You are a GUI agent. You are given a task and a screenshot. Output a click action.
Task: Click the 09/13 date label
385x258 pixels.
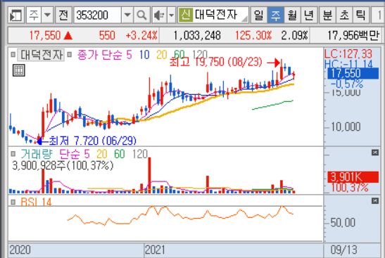click(x=343, y=250)
